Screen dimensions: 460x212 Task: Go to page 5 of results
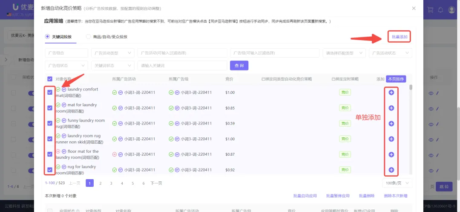pyautogui.click(x=132, y=183)
